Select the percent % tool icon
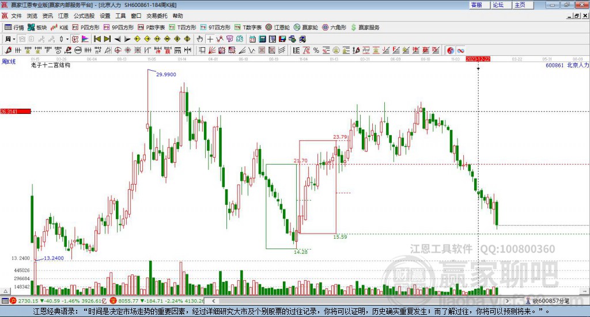This screenshot has width=590, height=317. coord(316,50)
